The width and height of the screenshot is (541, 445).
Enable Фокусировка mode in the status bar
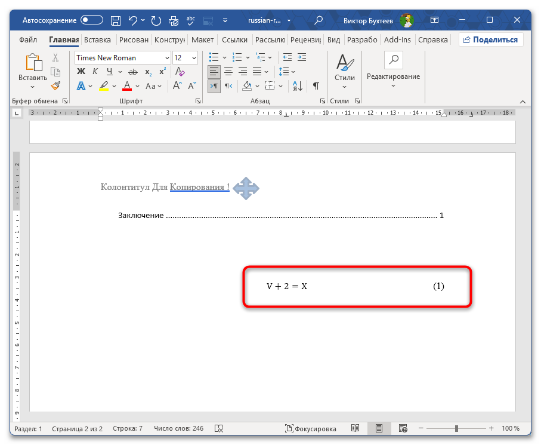coord(311,429)
